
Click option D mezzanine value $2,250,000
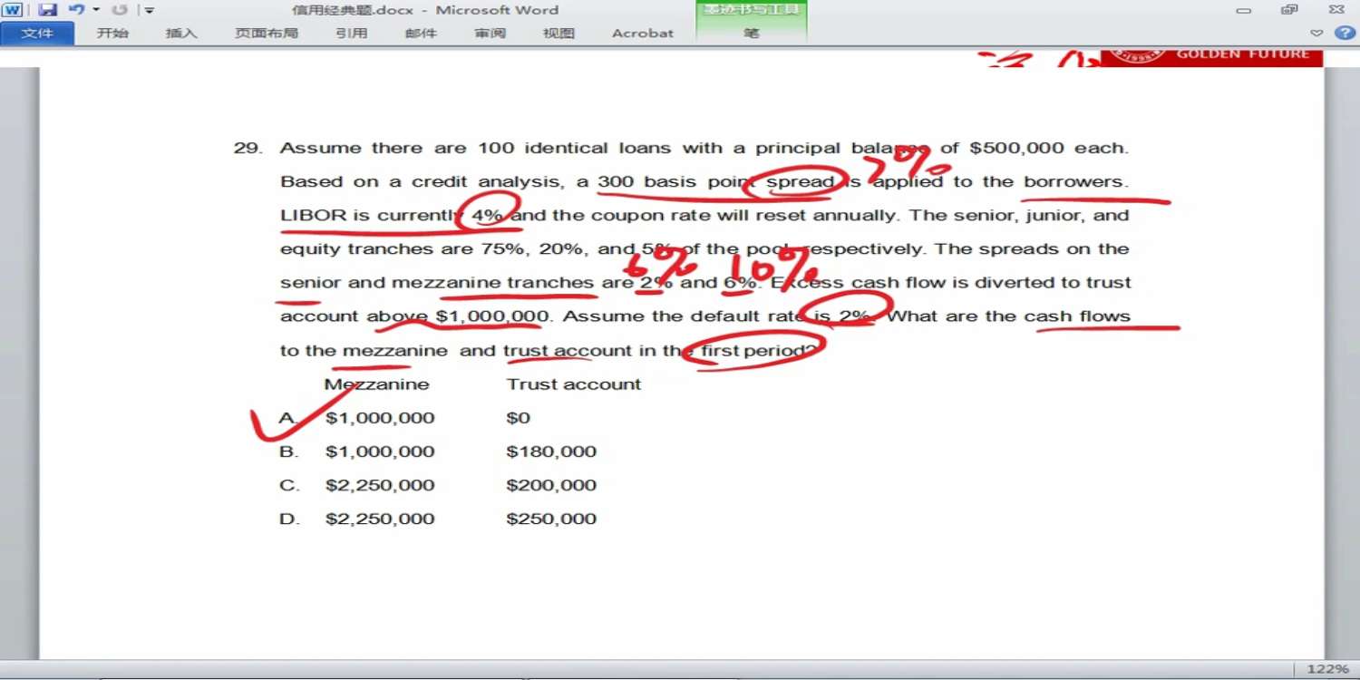click(x=380, y=519)
